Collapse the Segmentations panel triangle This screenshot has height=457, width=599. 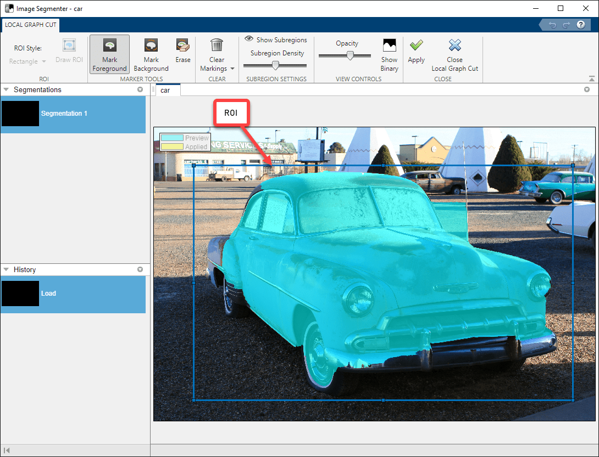coord(7,89)
